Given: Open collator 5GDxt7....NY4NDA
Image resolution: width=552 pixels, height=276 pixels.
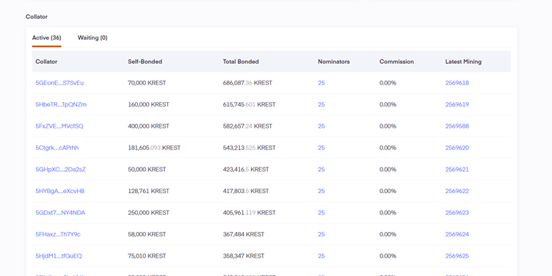Looking at the screenshot, I should click(60, 213).
